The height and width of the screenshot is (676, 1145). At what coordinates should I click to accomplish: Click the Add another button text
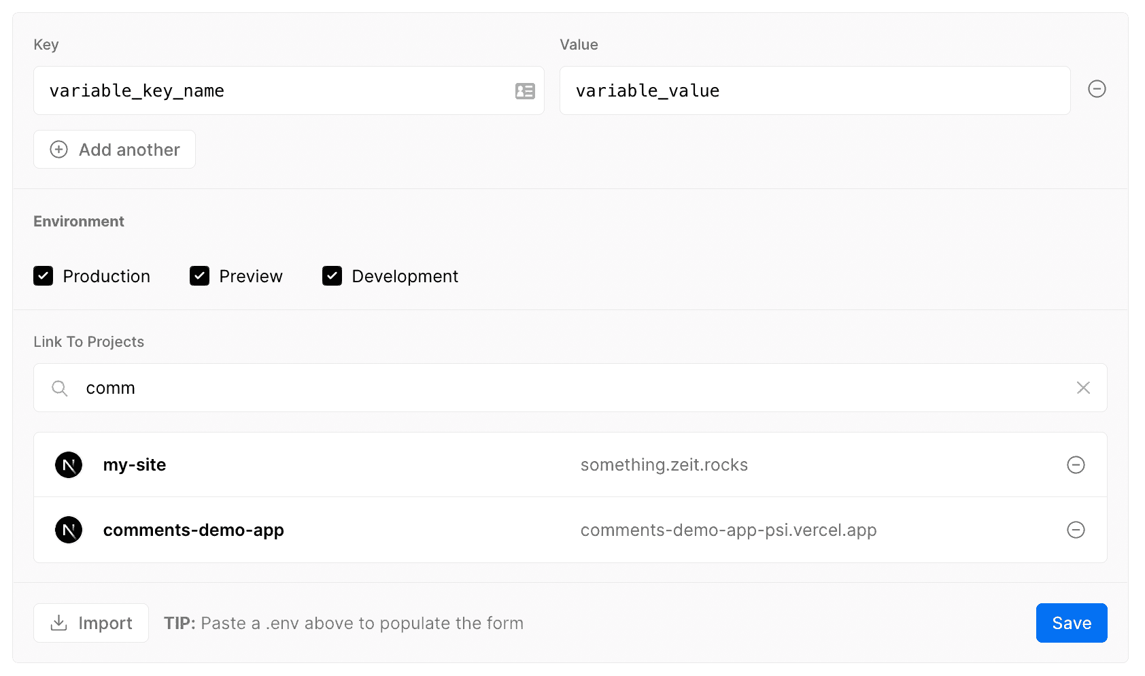point(129,150)
